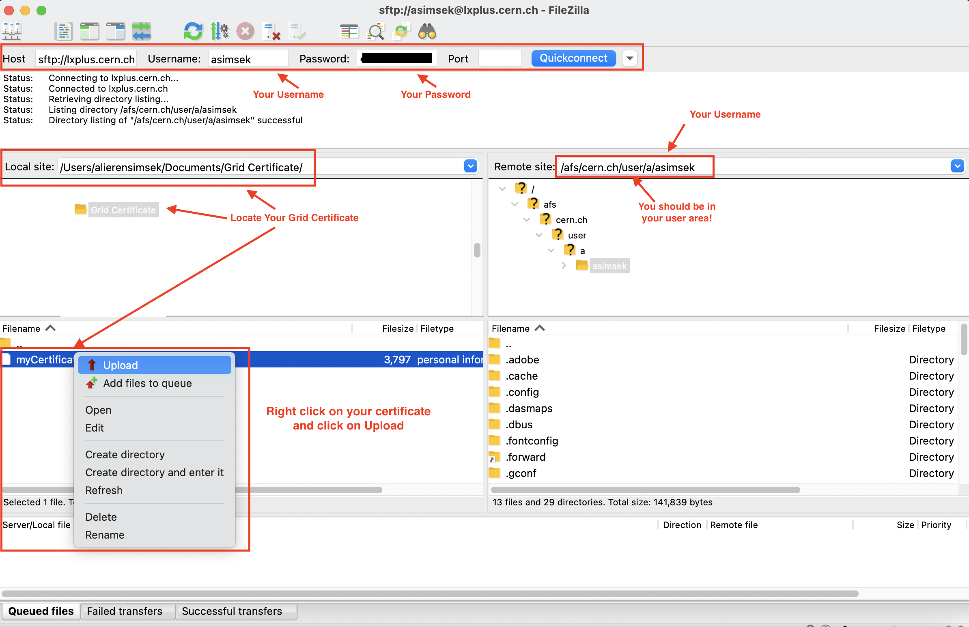This screenshot has height=627, width=969.
Task: Toggle the local directory tree display
Action: [x=90, y=31]
